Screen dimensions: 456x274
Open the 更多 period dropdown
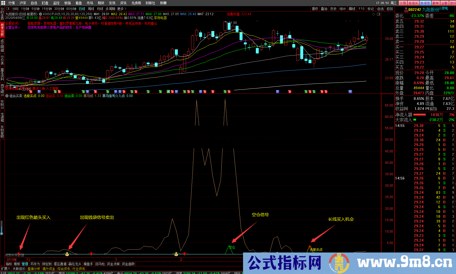120,8
